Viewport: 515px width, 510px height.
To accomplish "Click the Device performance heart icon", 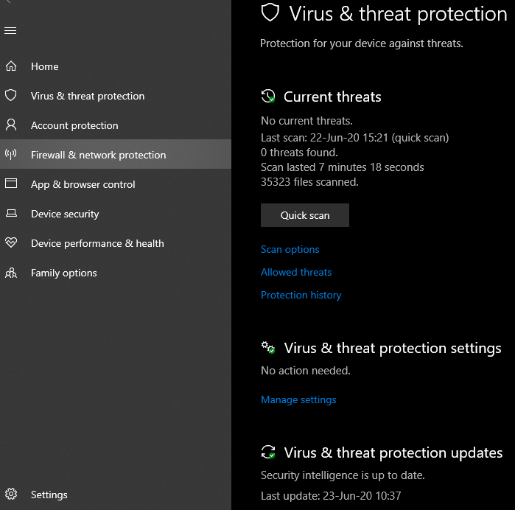I will [x=11, y=243].
